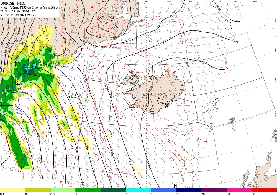
Task: Click the legend value '0.3'
Action: tap(27, 194)
